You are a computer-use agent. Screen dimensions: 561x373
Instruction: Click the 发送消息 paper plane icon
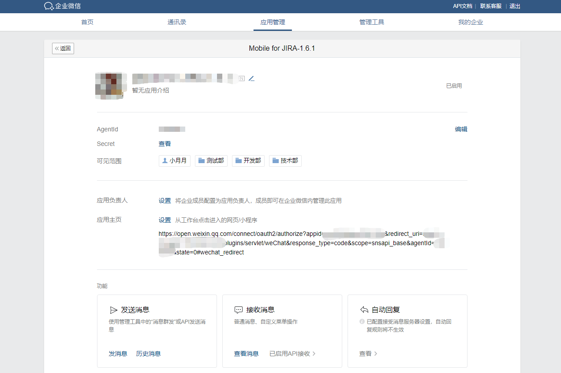point(113,310)
